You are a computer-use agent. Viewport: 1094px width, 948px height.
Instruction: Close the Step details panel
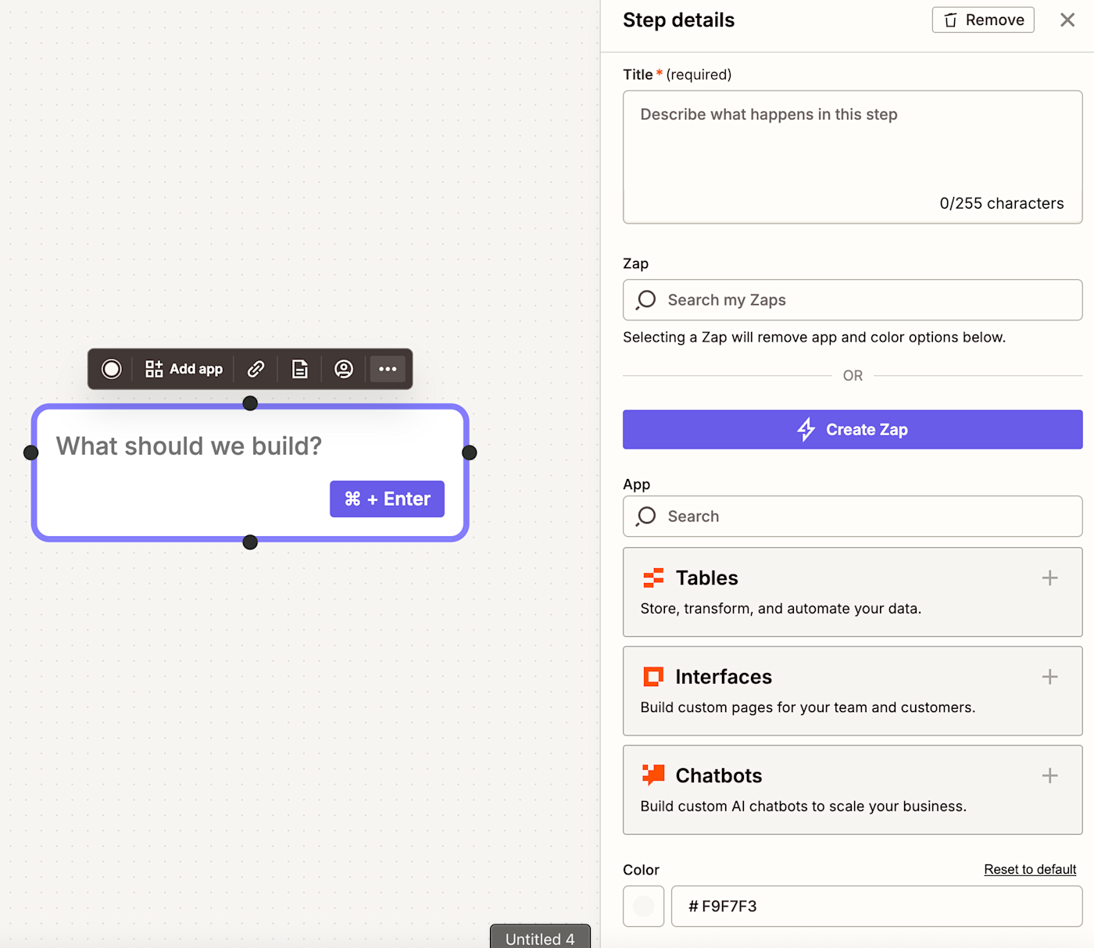coord(1067,20)
